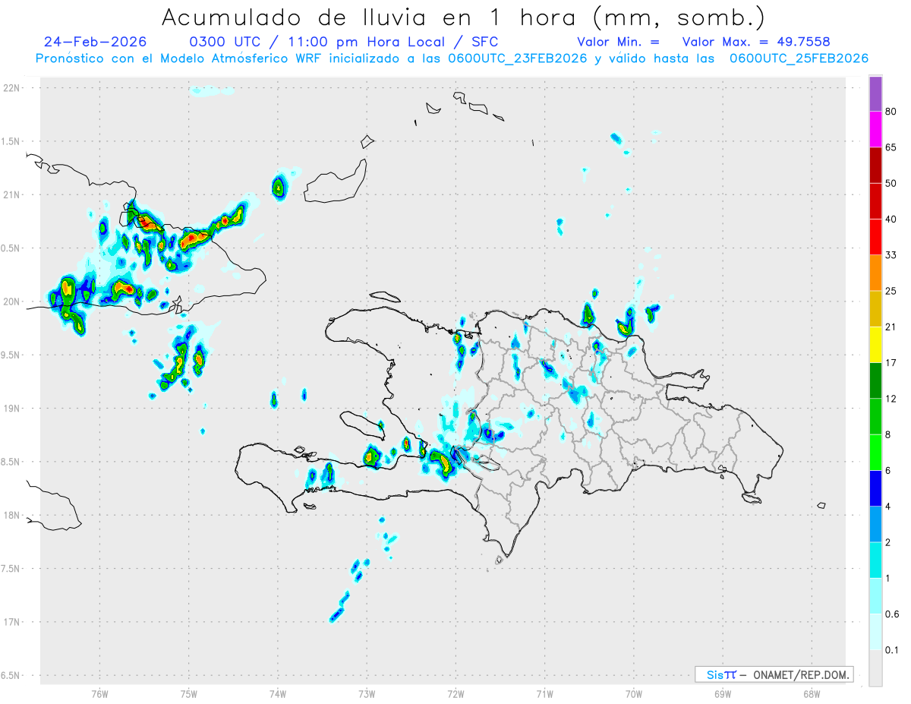Click the "22N" latitude axis label
911x704 pixels.
pyautogui.click(x=11, y=88)
